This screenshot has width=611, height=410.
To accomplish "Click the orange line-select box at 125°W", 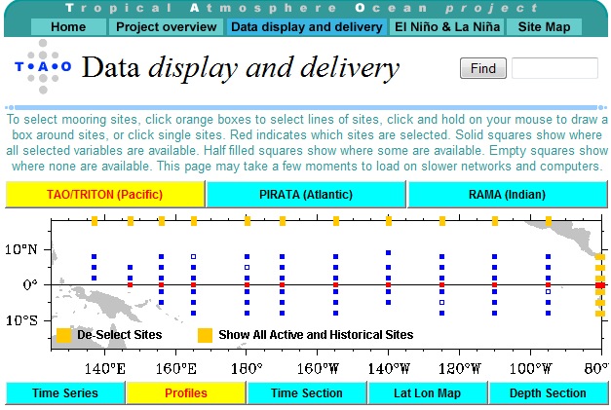I will [442, 221].
